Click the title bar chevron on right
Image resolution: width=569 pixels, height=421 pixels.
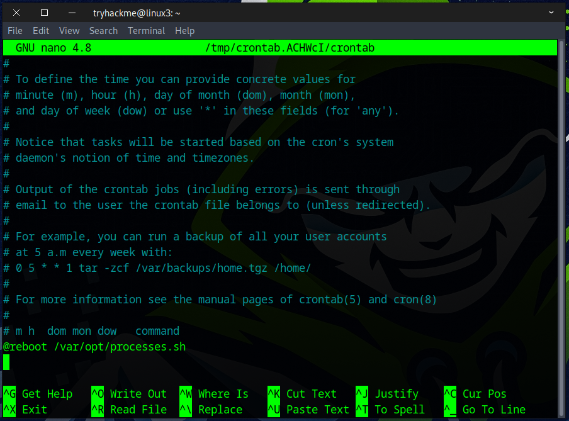pyautogui.click(x=553, y=13)
